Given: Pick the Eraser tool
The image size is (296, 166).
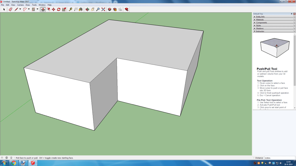Looking at the screenshot, I should tap(10, 9).
